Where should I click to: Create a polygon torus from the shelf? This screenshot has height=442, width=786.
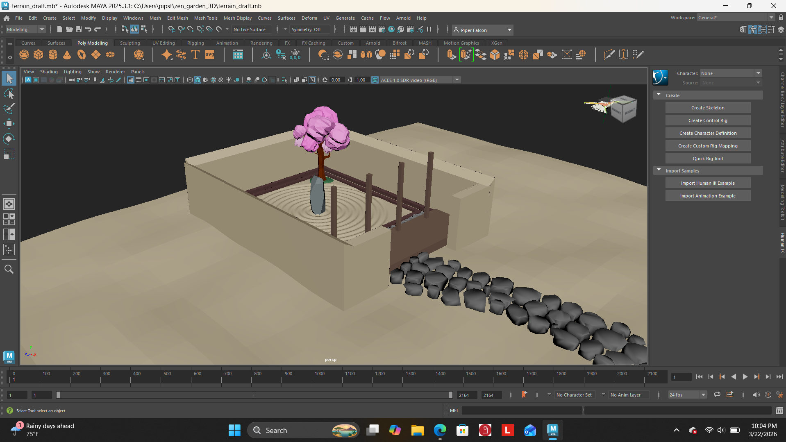tap(82, 54)
